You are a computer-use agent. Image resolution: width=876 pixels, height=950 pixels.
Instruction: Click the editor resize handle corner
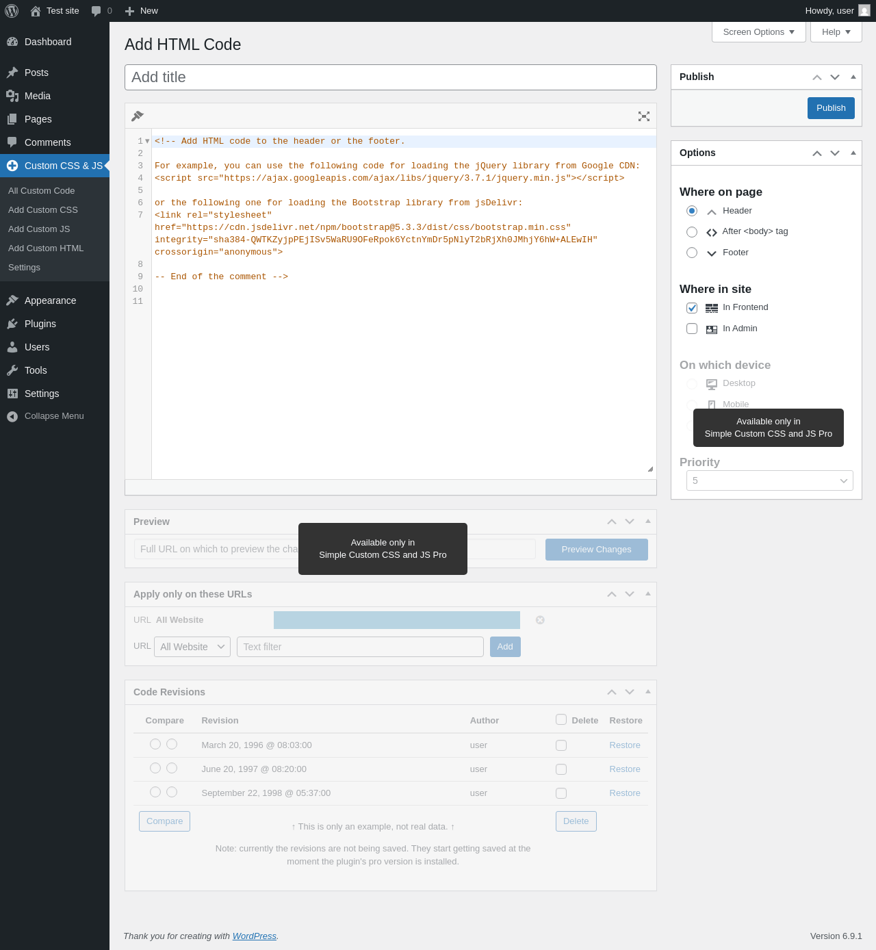[x=650, y=470]
